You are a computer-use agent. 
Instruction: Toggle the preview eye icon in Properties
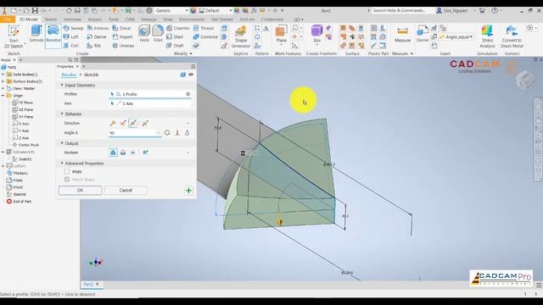tap(191, 75)
